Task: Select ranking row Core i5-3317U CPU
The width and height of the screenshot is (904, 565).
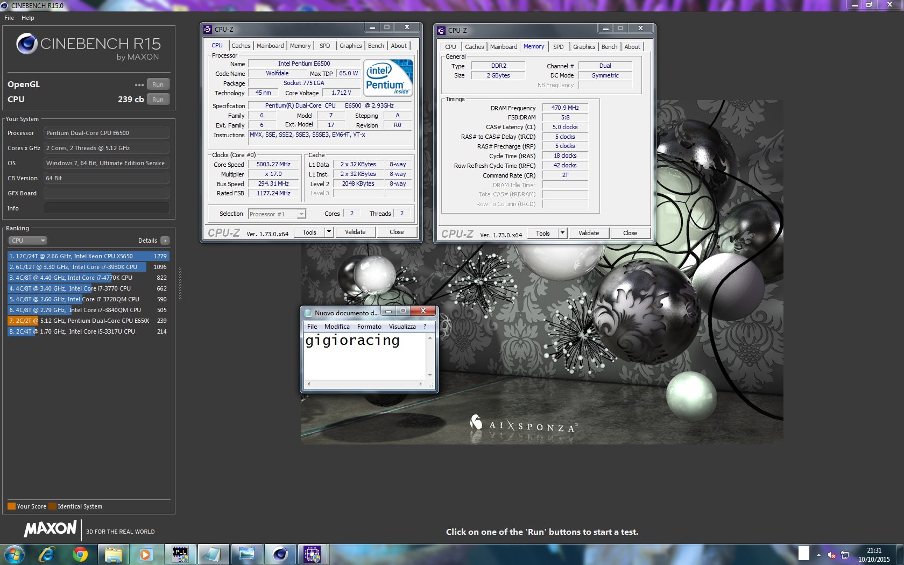Action: click(88, 331)
